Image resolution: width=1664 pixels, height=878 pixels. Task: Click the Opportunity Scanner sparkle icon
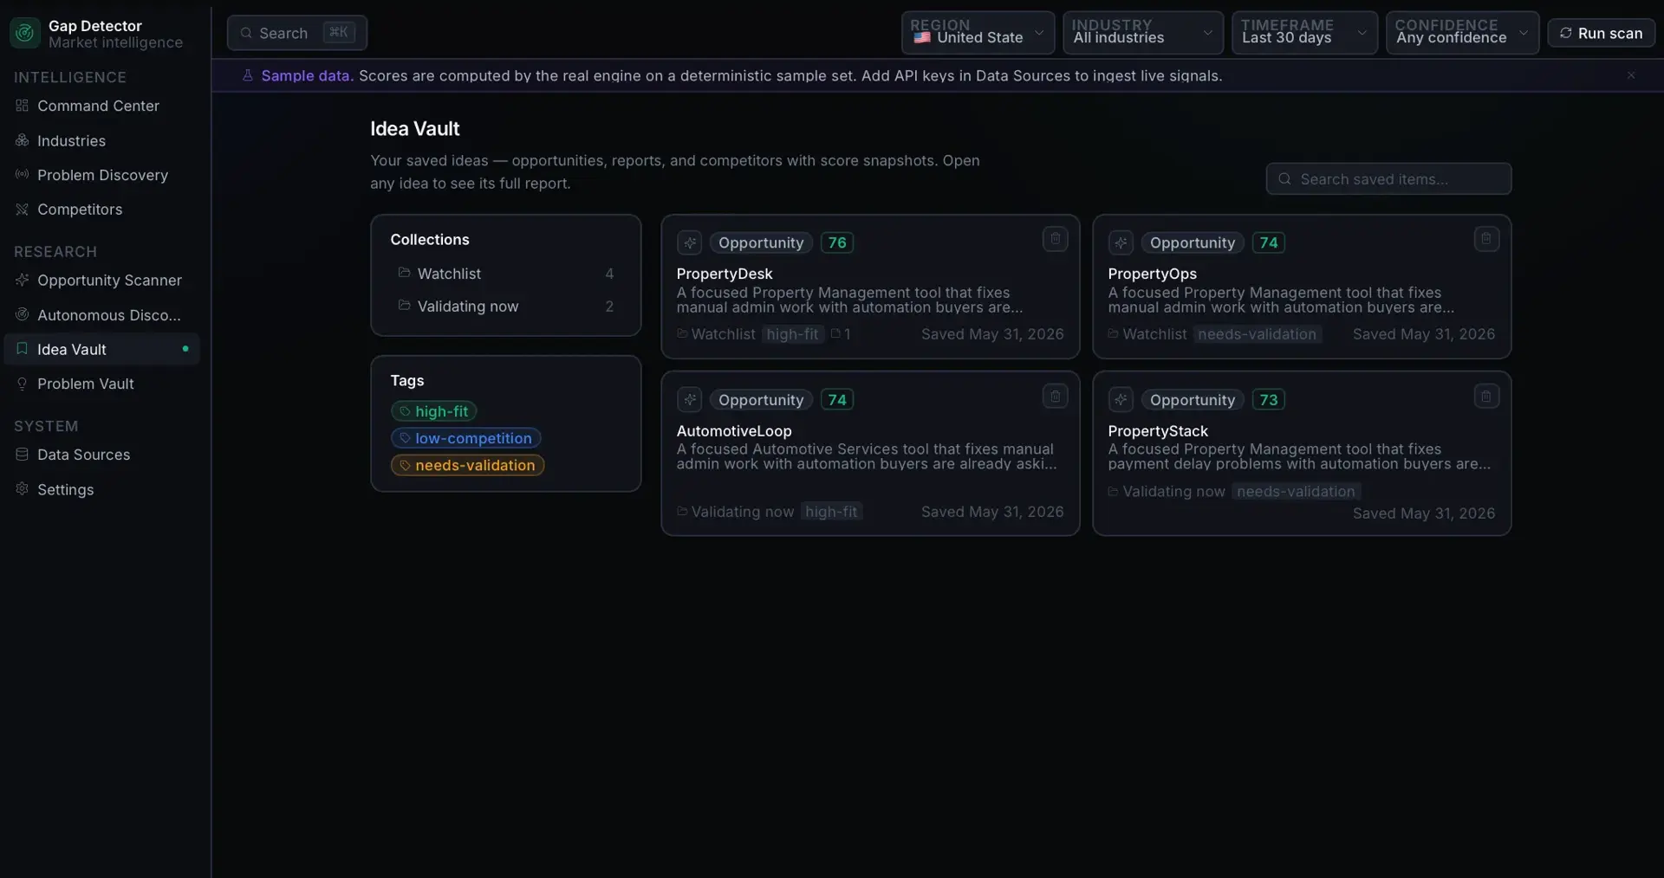(22, 281)
